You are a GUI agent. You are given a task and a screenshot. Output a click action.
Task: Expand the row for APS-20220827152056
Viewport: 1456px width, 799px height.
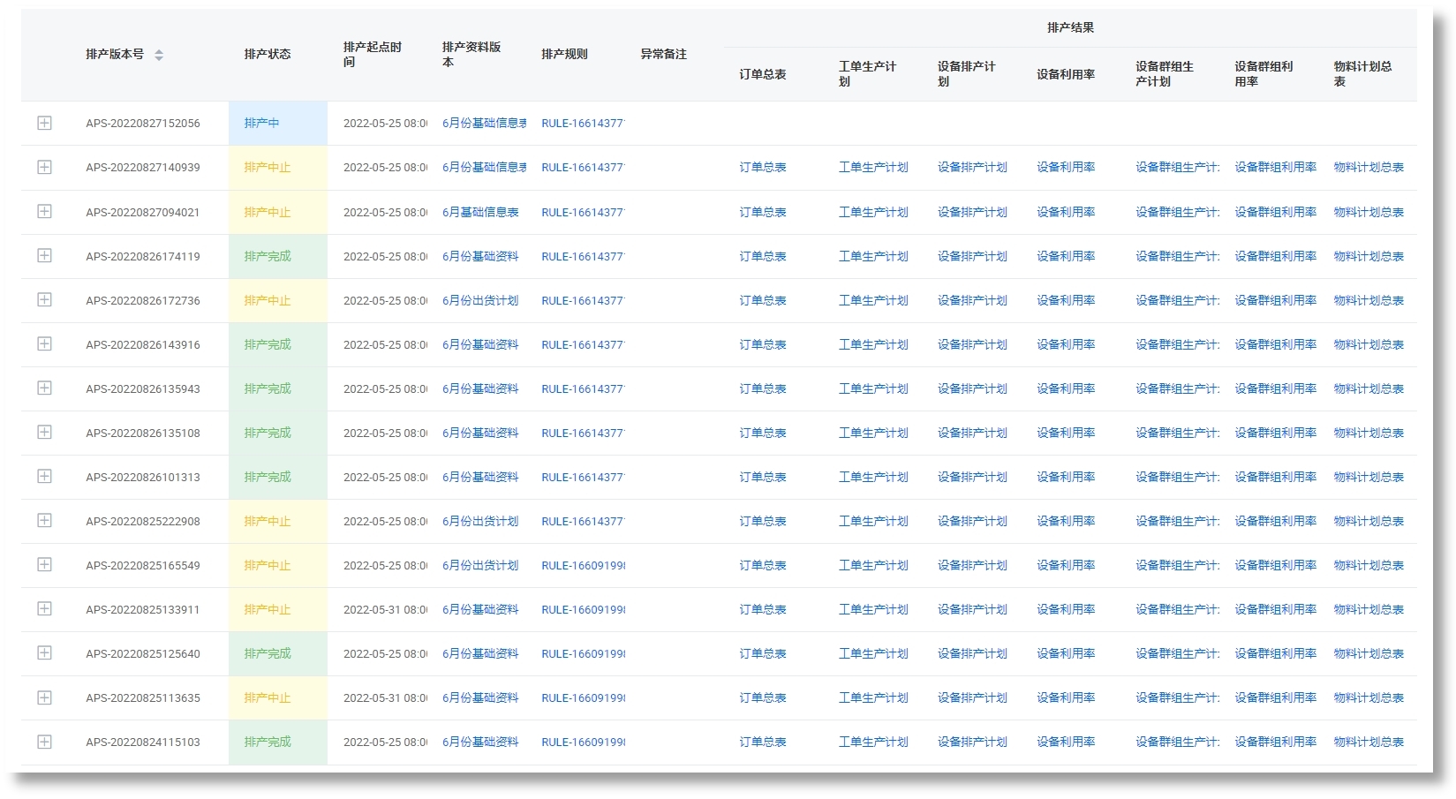pos(44,124)
